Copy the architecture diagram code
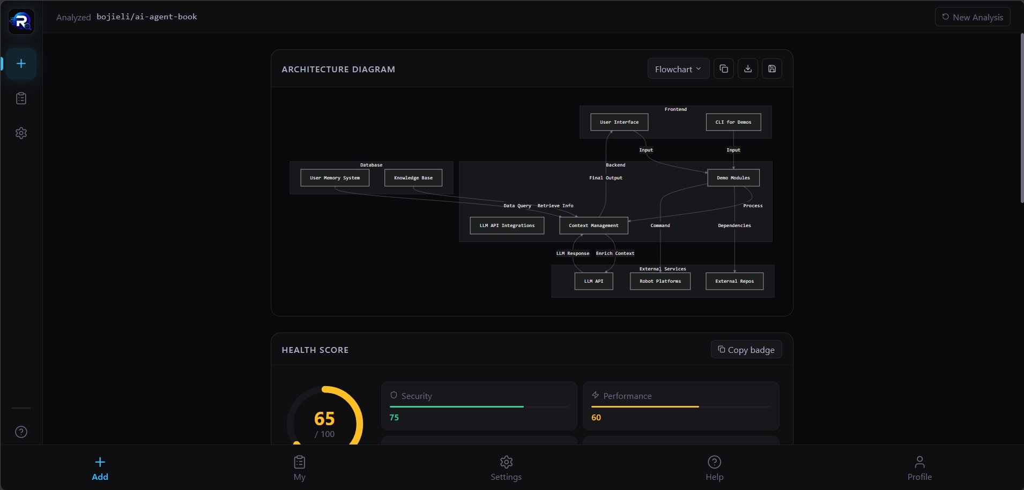Screen dimensions: 1024x490 coord(724,69)
